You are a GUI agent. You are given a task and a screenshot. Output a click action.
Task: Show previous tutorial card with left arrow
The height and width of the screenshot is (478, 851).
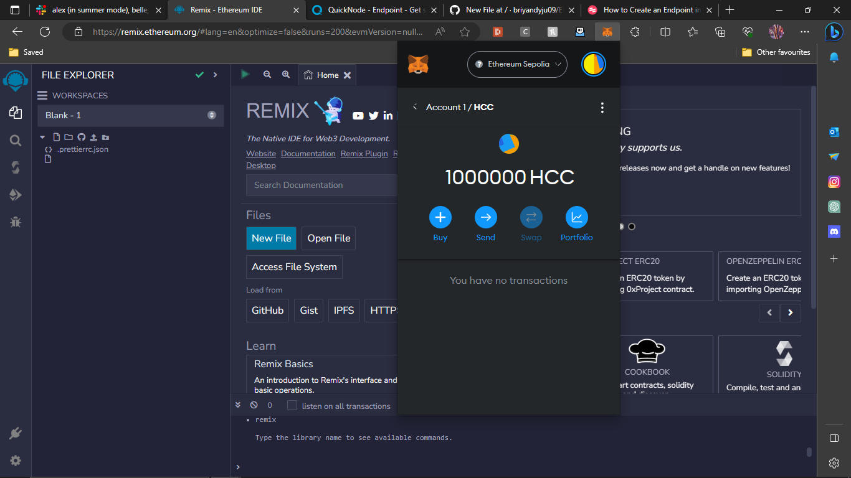coord(769,312)
